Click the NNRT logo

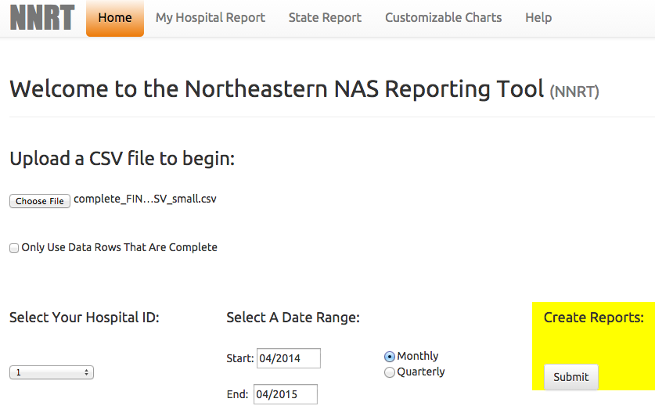(42, 17)
